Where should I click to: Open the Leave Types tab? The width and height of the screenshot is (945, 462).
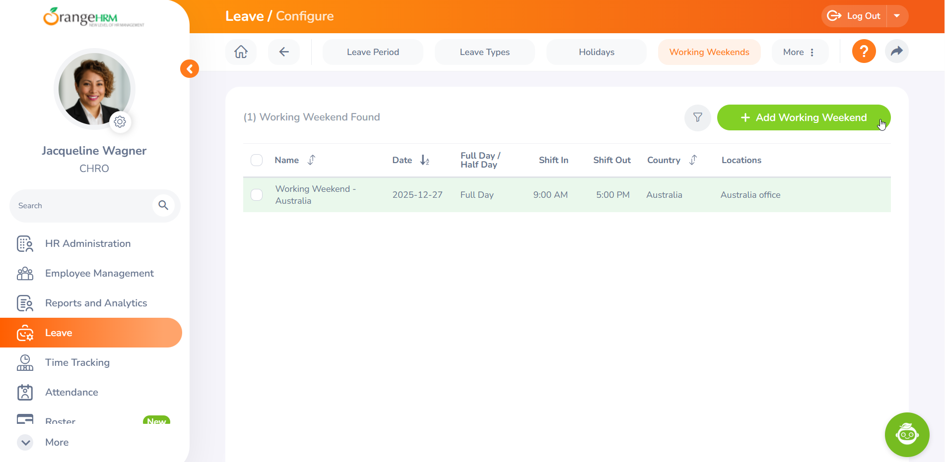click(x=484, y=52)
